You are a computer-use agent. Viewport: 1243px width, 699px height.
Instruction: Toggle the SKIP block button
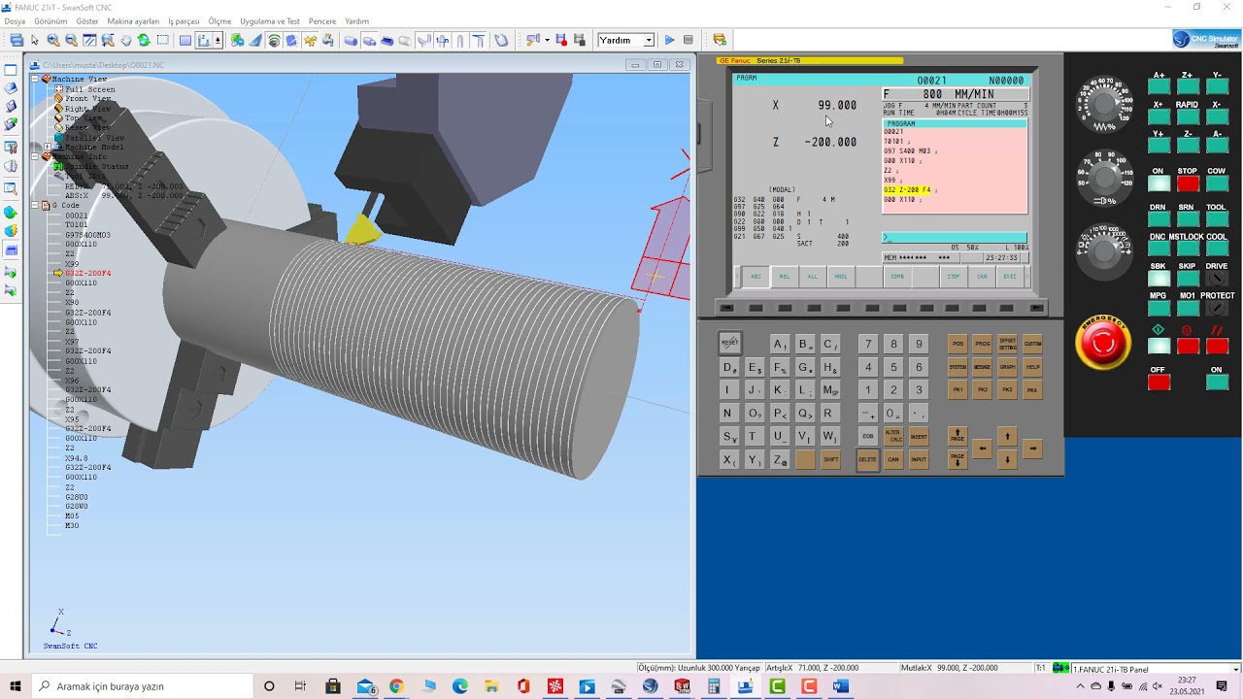[x=1187, y=279]
